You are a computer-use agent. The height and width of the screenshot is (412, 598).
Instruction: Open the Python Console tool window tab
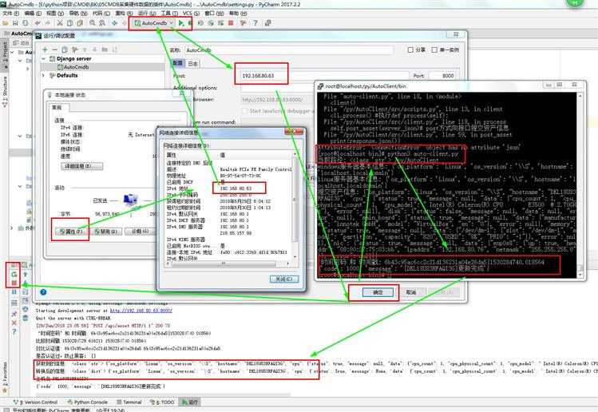(x=88, y=402)
